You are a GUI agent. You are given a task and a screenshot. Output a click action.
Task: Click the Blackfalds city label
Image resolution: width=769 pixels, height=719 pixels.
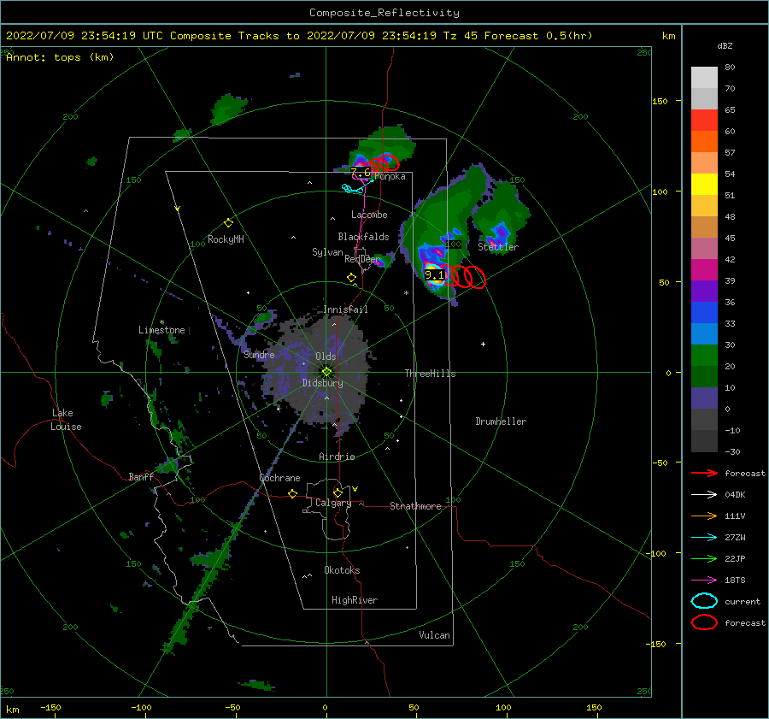[x=363, y=237]
